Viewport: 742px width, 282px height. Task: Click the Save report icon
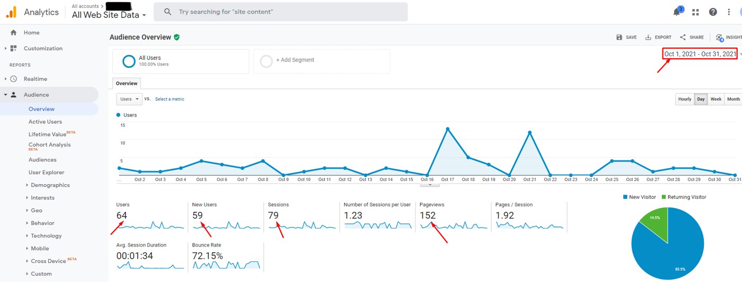619,37
